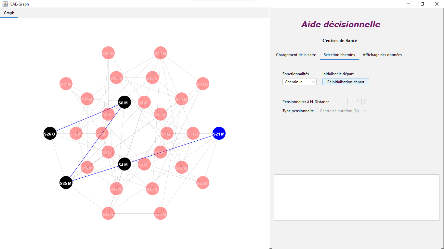The width and height of the screenshot is (444, 249).
Task: Open the Fonctionnalités dropdown
Action: pyautogui.click(x=299, y=82)
